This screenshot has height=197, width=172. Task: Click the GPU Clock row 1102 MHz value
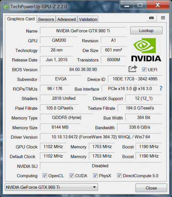coord(53,147)
